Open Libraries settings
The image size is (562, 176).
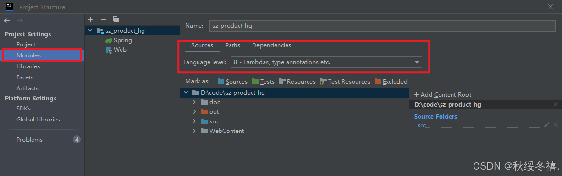28,66
